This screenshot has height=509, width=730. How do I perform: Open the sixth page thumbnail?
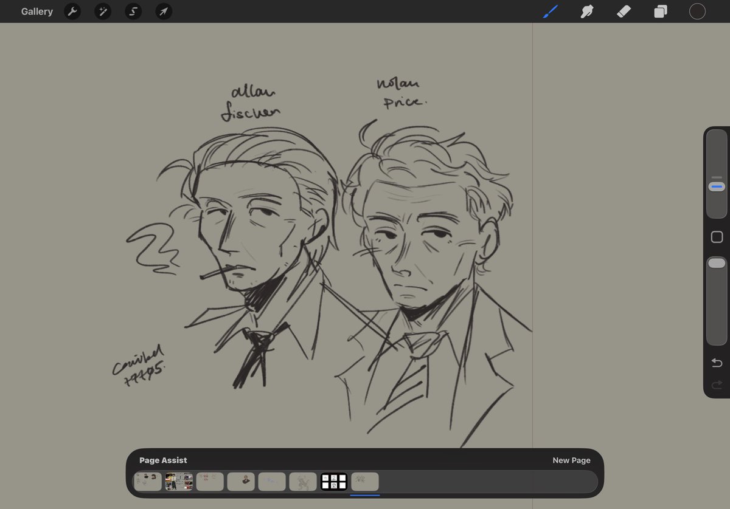[x=303, y=482]
